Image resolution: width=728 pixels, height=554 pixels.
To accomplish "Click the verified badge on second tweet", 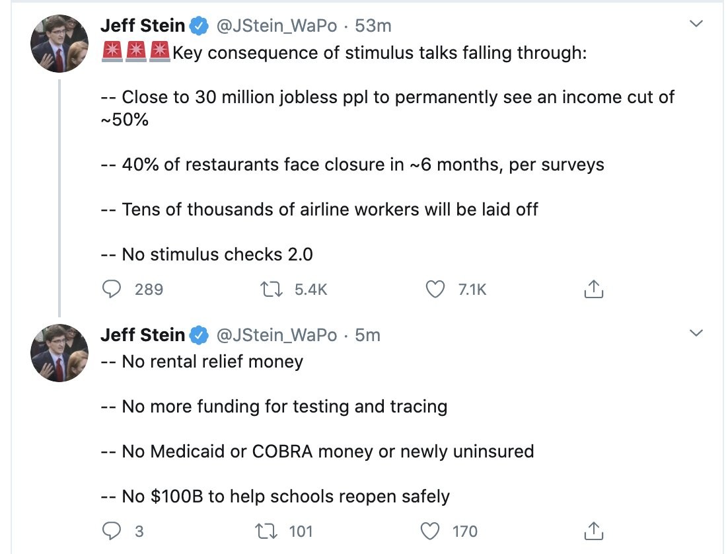I will 198,336.
